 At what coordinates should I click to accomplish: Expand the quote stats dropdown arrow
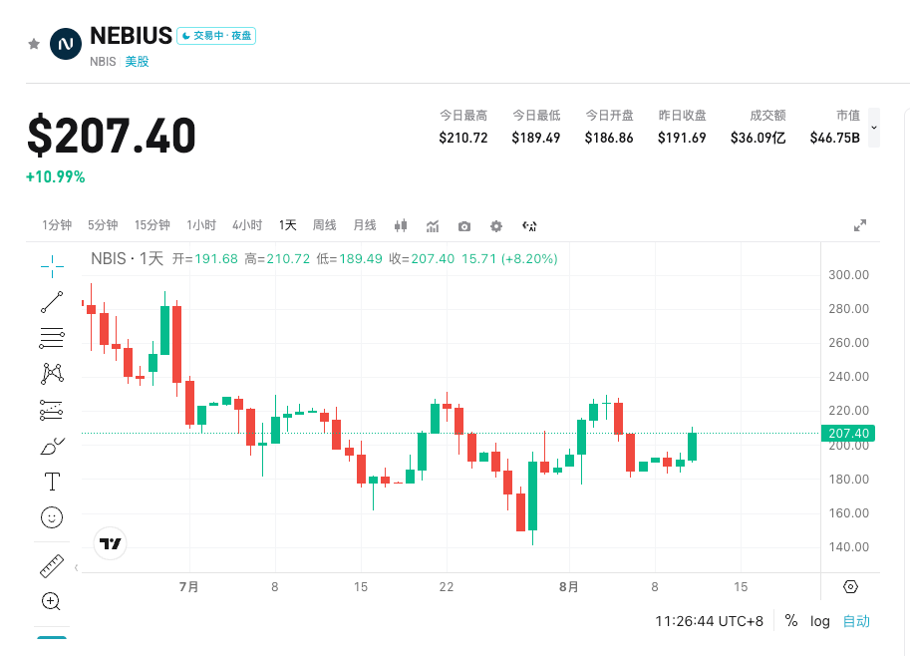point(874,128)
